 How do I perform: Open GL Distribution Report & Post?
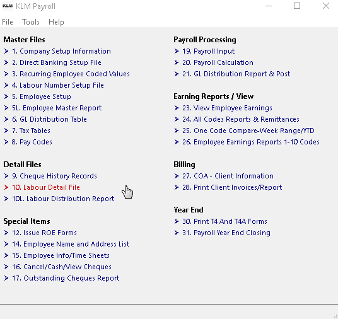pos(236,74)
